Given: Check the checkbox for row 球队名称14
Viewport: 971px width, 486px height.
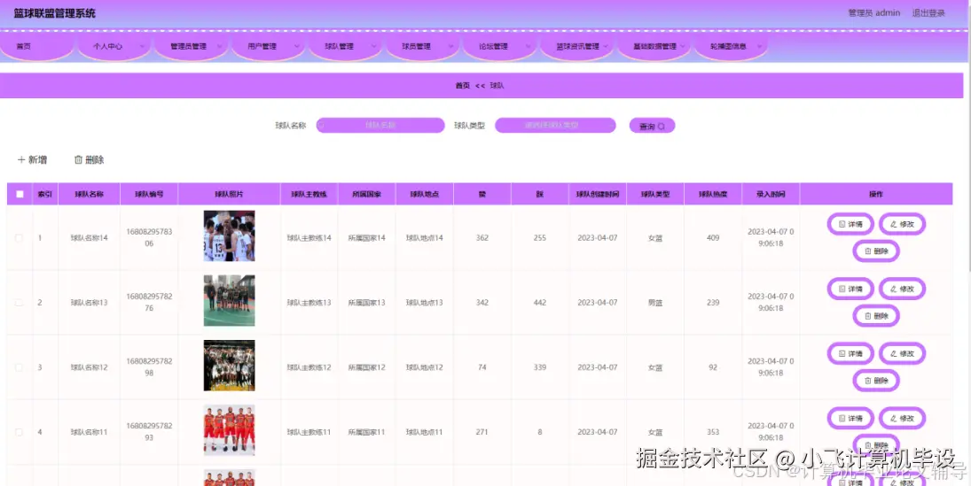Looking at the screenshot, I should tap(20, 238).
